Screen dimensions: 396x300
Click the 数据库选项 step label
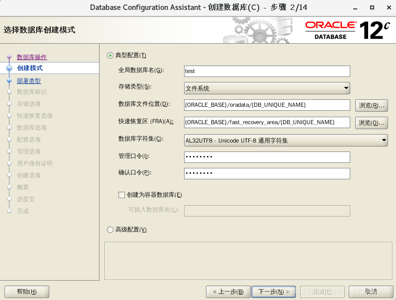(32, 128)
